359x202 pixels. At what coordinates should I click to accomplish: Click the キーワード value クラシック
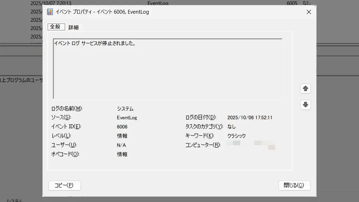click(237, 136)
